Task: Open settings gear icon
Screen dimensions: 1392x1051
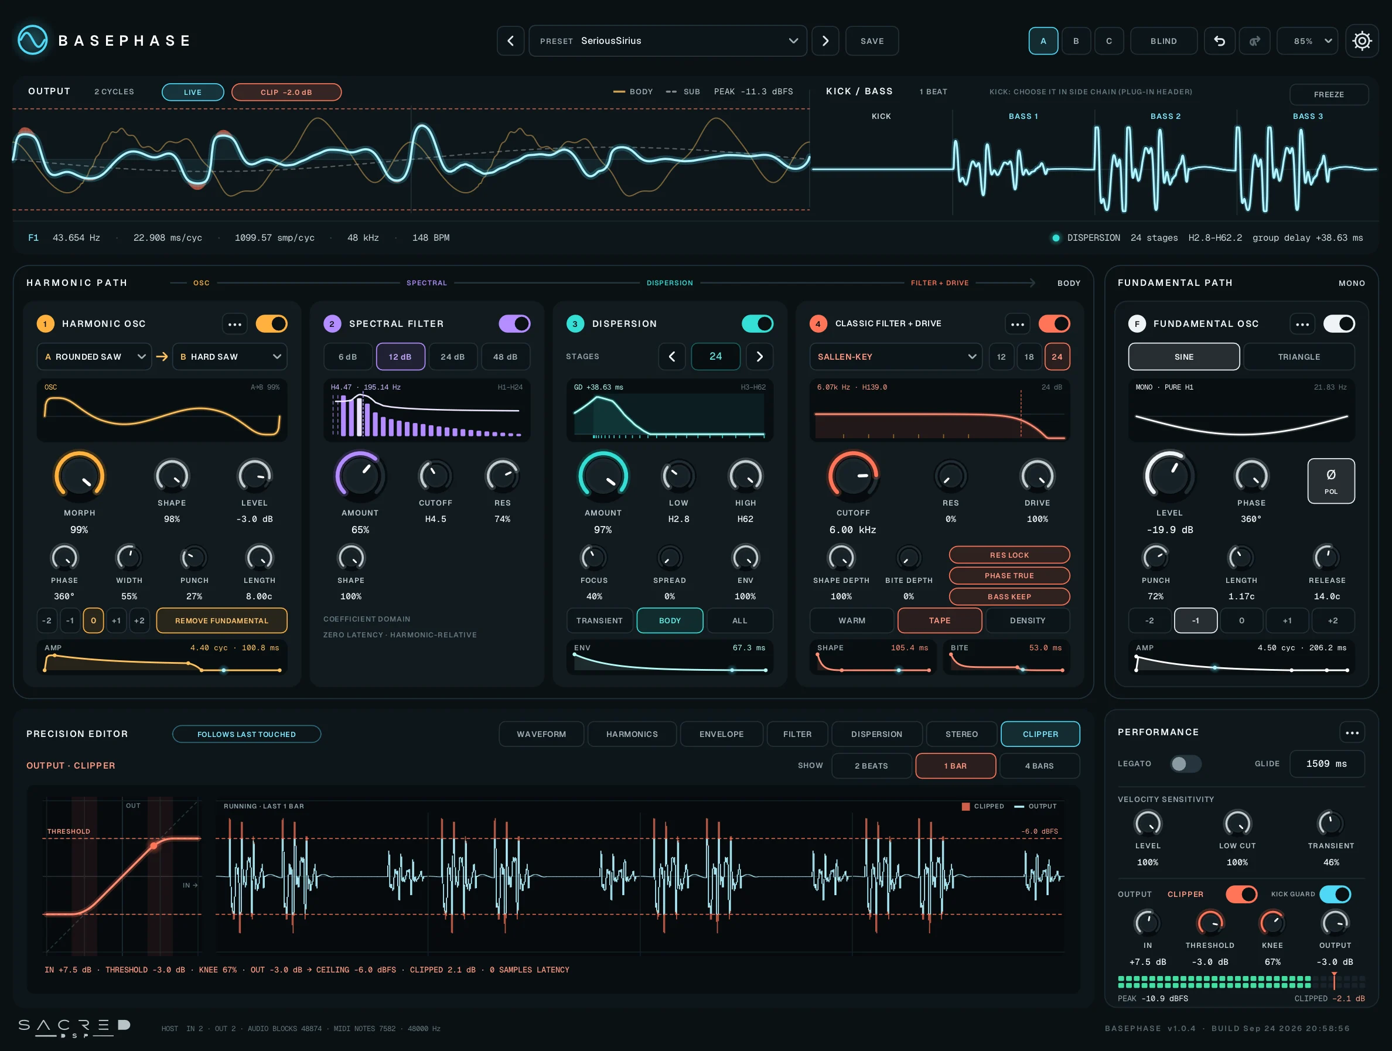Action: (1361, 41)
